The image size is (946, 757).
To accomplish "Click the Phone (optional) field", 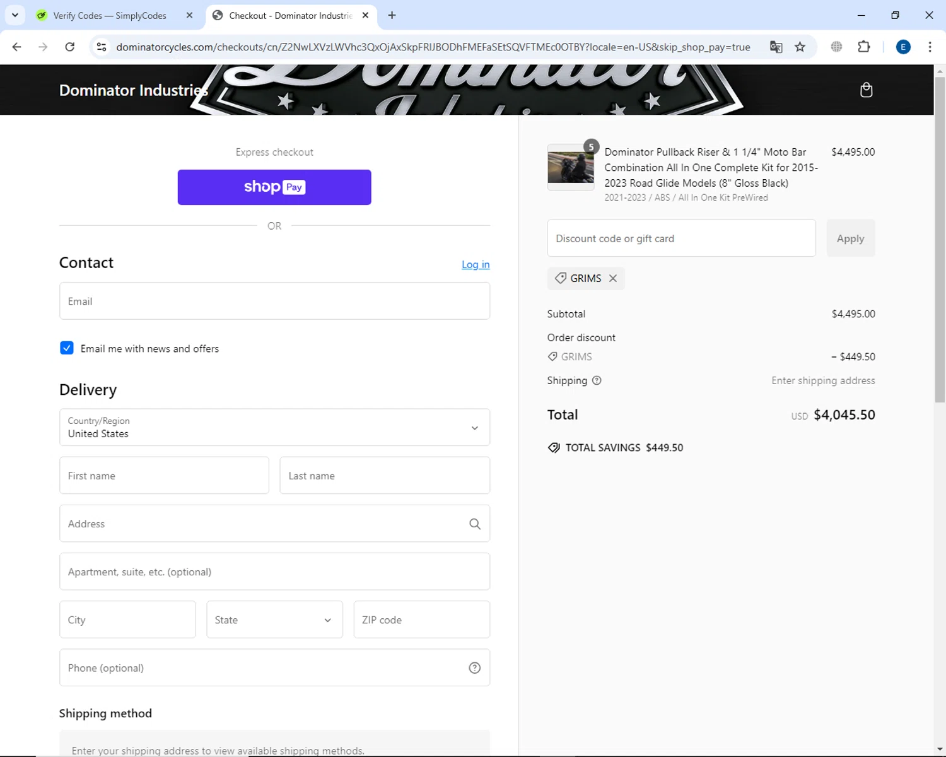I will (x=274, y=667).
